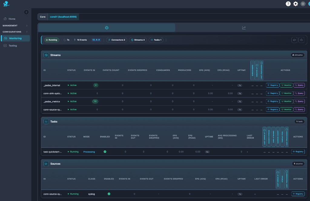Click the enabled checkmark of task-quickstart
Screen dimensions: 310x201
[x=105, y=152]
